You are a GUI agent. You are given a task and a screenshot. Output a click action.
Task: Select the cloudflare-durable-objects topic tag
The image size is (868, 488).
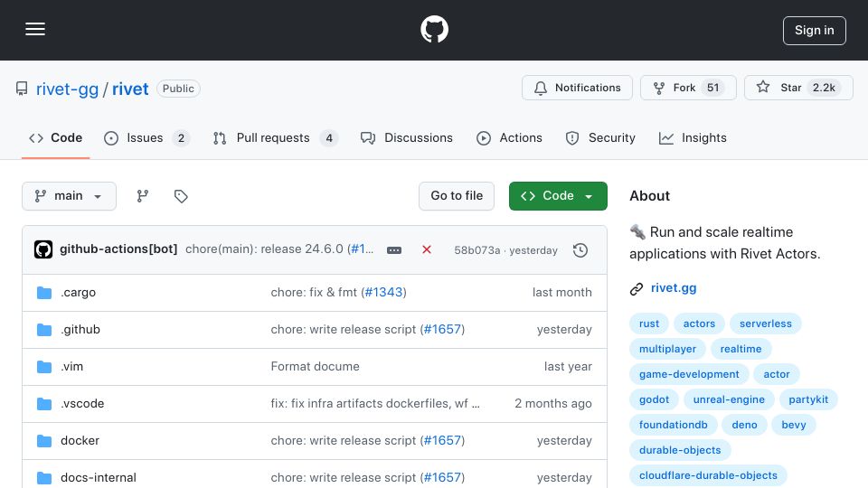[x=708, y=476]
